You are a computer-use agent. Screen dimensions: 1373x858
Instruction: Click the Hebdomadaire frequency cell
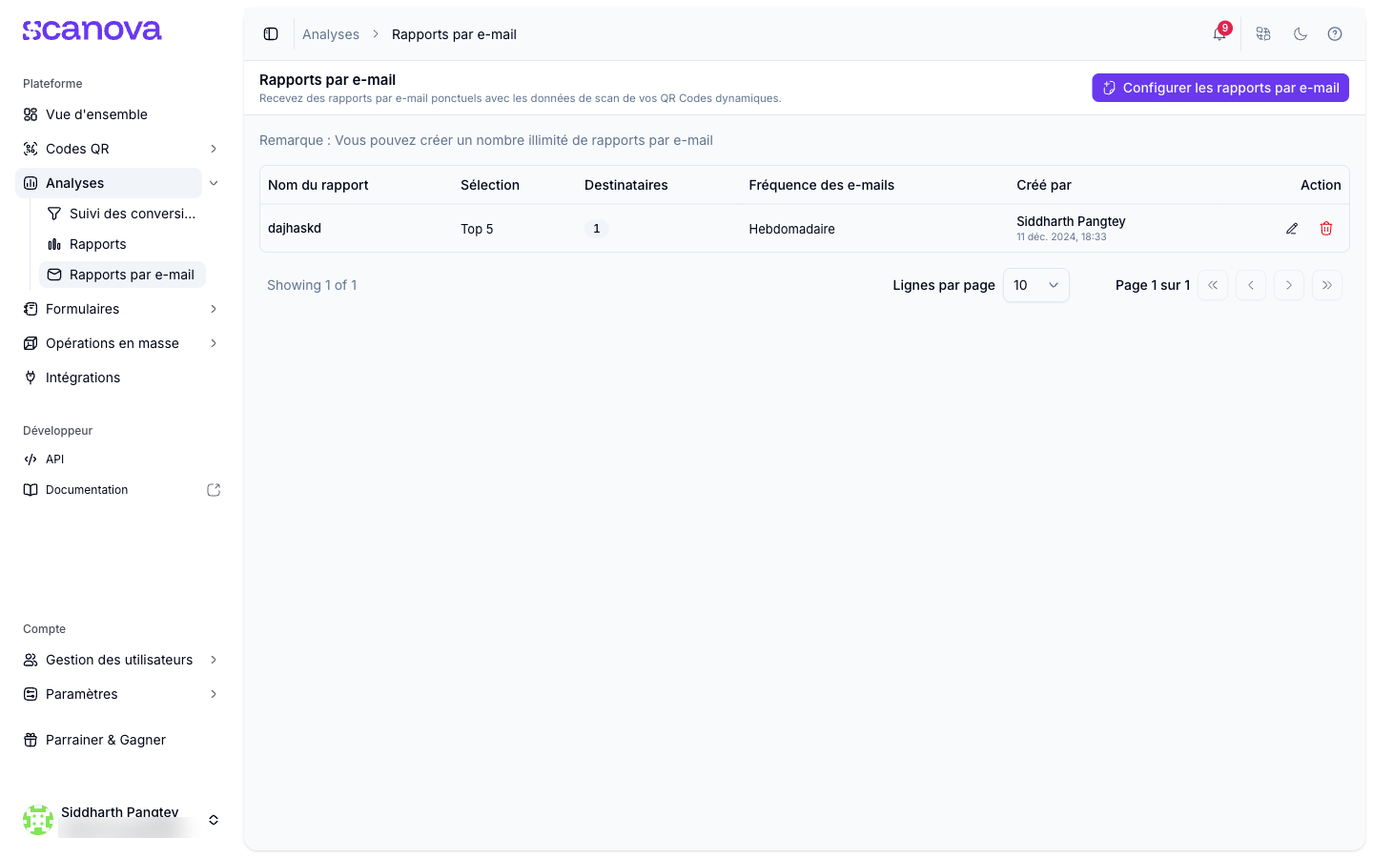791,229
